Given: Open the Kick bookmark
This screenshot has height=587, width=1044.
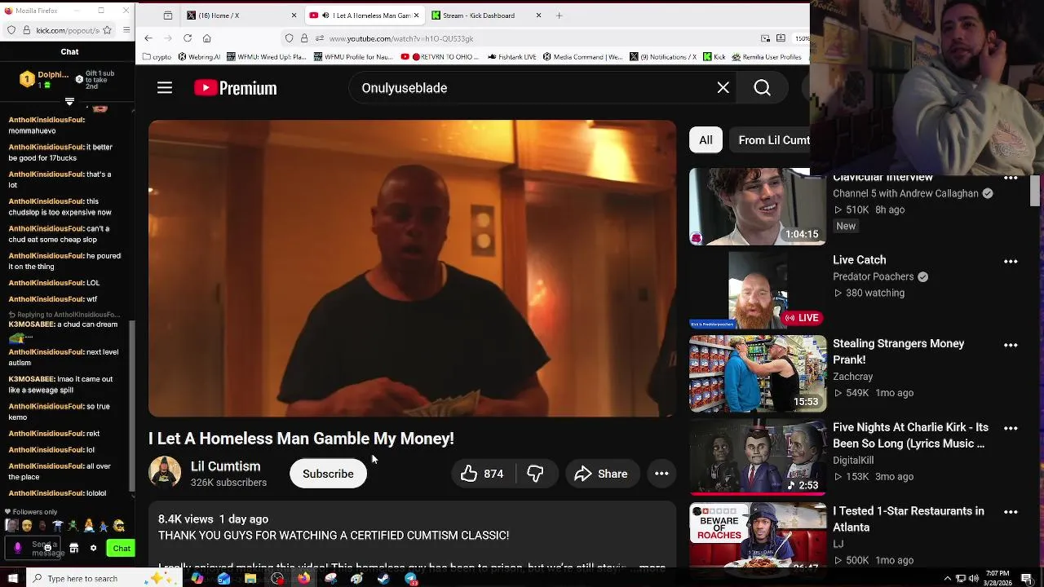Looking at the screenshot, I should pos(714,57).
